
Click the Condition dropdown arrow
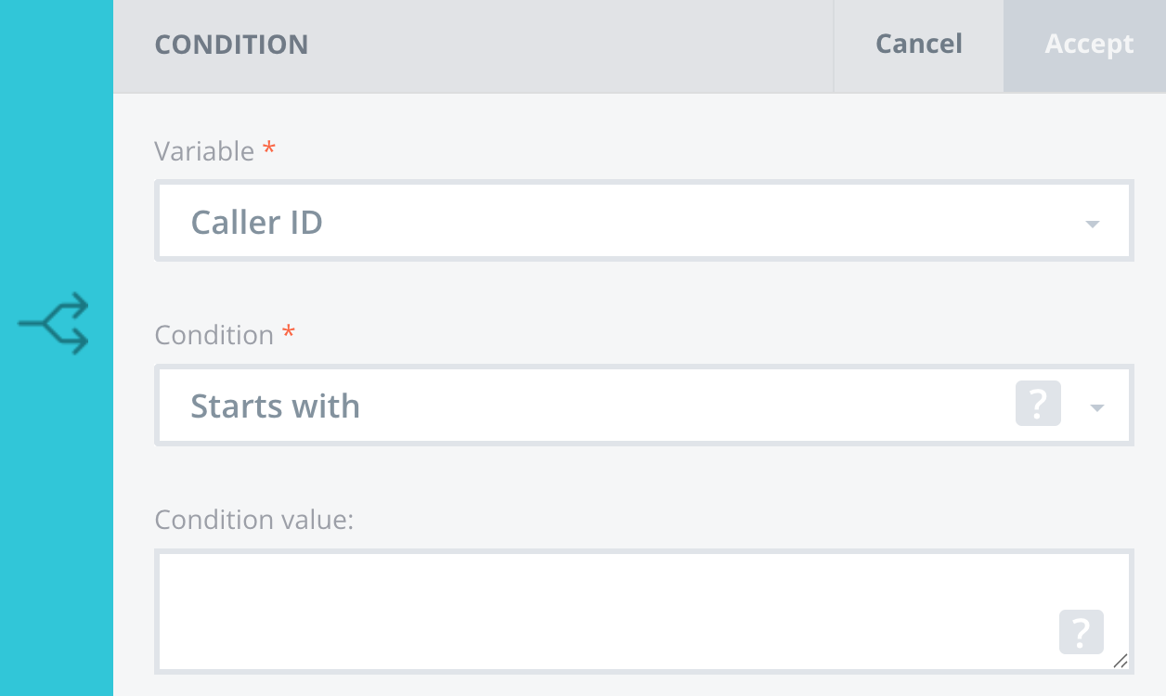coord(1096,407)
